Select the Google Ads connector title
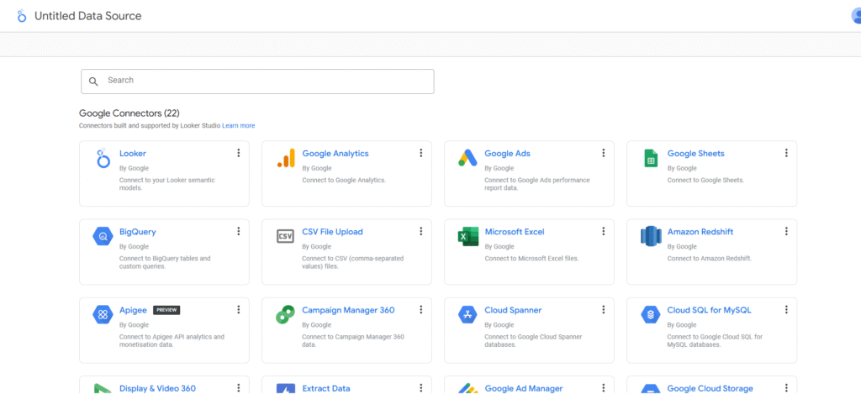861x394 pixels. pos(507,154)
